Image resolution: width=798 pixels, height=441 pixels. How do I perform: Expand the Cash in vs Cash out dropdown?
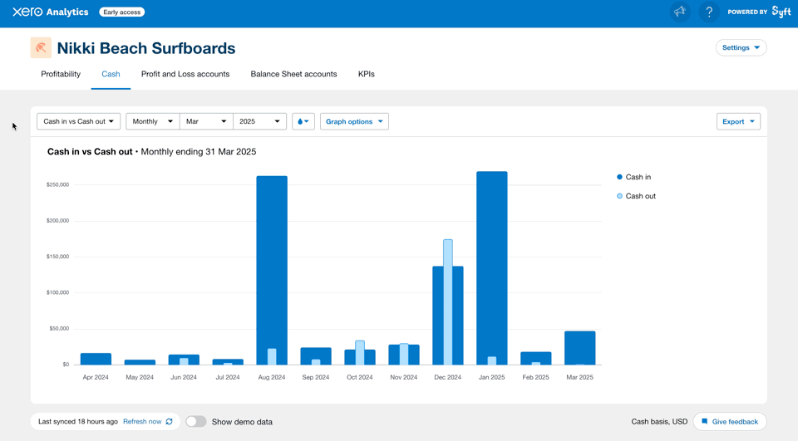79,121
